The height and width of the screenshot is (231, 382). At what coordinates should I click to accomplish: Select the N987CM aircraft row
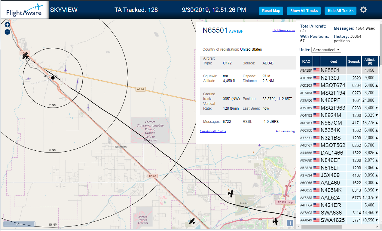point(339,123)
